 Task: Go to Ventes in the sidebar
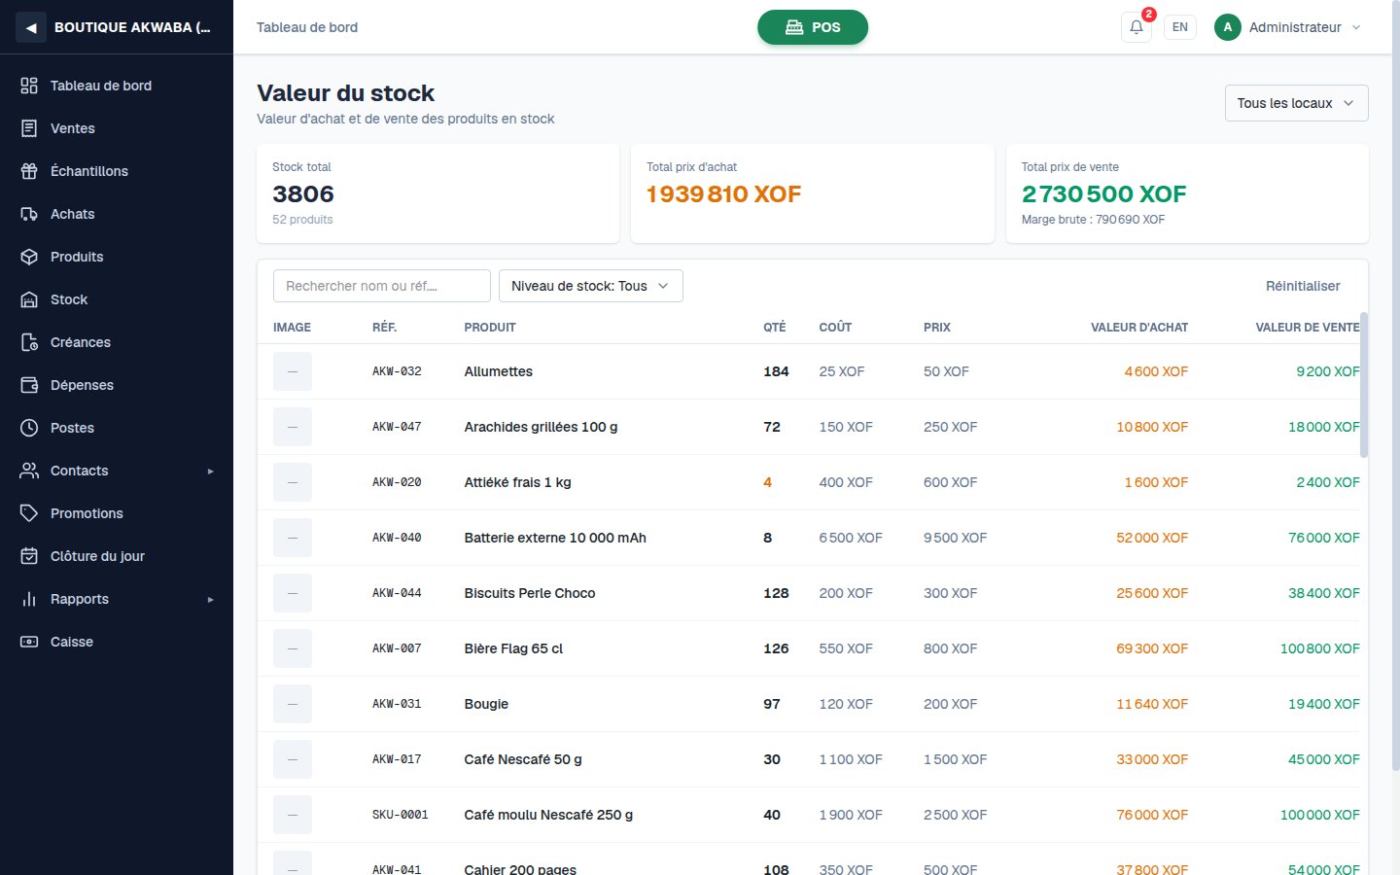[117, 128]
